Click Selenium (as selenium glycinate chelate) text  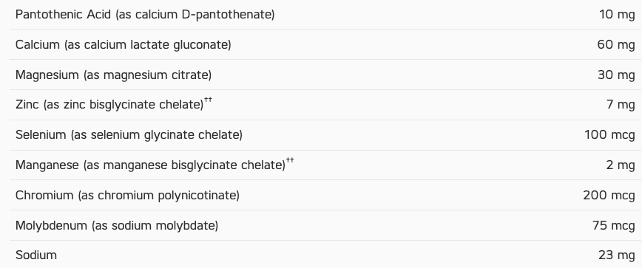pos(129,135)
